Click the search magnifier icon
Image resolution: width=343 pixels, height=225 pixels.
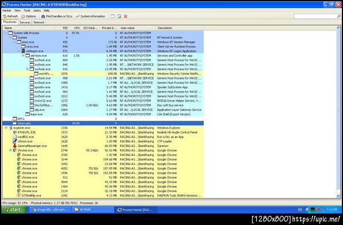point(339,16)
